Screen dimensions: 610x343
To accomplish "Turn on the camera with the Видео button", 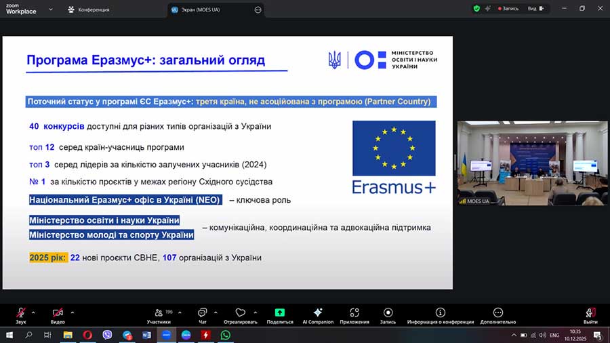I will pos(58,315).
